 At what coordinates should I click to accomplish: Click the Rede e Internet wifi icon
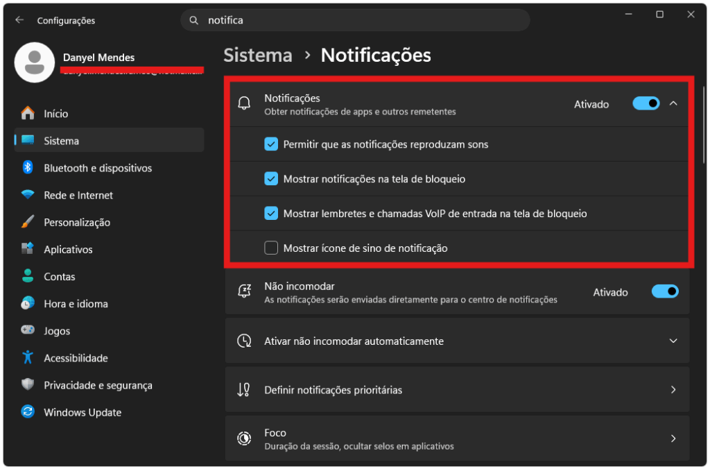coord(28,195)
